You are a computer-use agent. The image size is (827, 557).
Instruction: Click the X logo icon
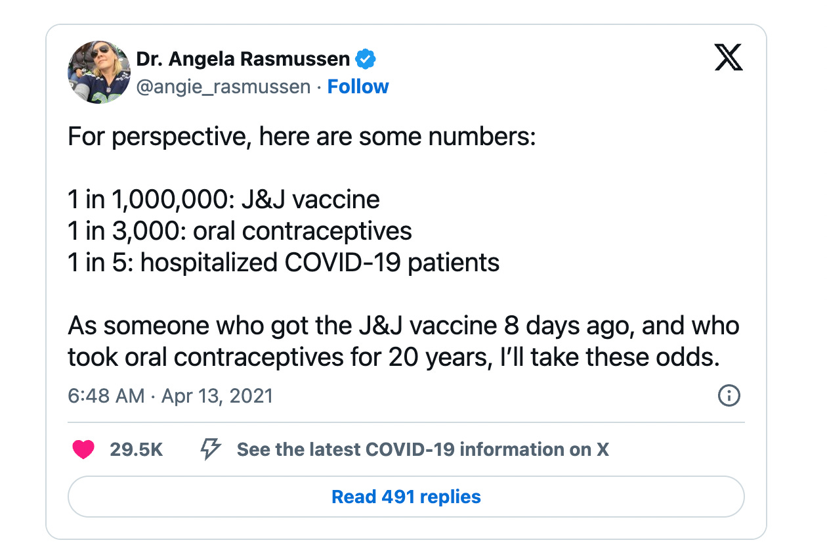pyautogui.click(x=728, y=59)
